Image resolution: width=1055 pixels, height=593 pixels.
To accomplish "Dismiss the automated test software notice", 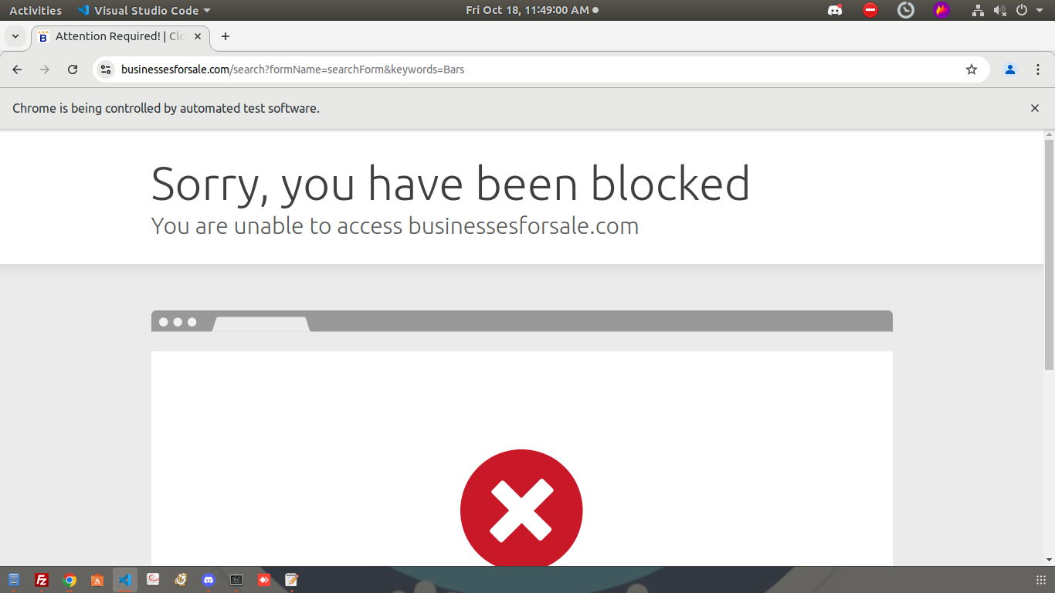I will 1035,108.
